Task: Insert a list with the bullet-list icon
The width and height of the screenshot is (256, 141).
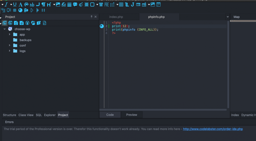Action: [x=112, y=5]
